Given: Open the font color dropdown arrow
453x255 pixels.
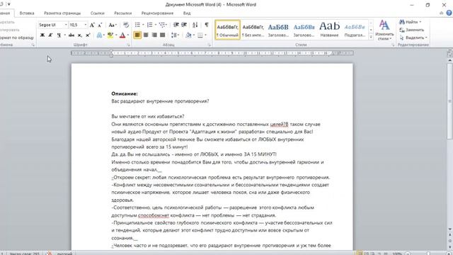Looking at the screenshot, I should [128, 35].
